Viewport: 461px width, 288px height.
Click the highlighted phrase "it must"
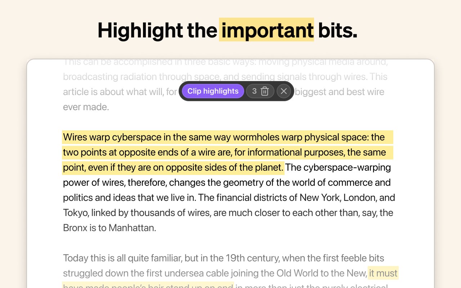(383, 273)
